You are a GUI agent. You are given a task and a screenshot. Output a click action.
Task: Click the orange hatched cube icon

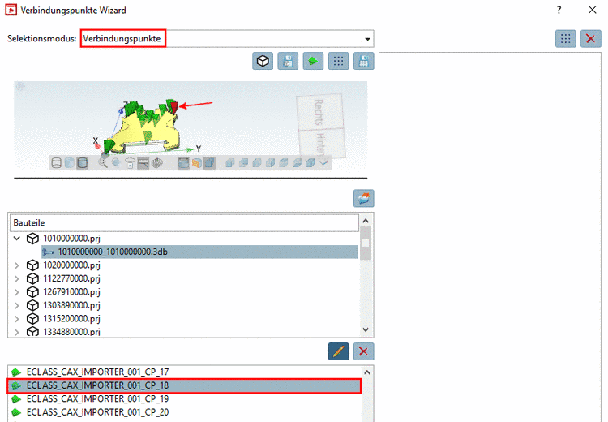click(197, 163)
